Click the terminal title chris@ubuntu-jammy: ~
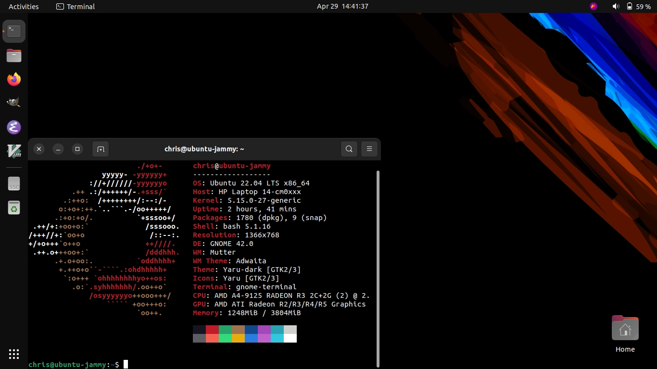The height and width of the screenshot is (369, 657). pos(204,149)
